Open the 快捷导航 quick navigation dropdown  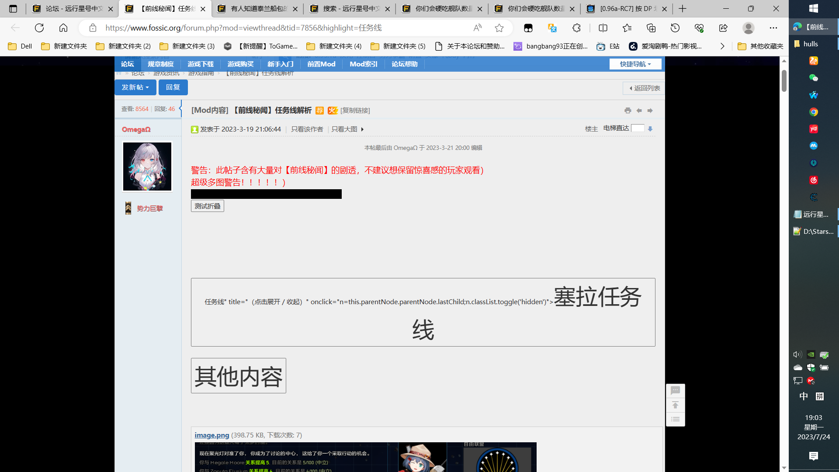(634, 64)
